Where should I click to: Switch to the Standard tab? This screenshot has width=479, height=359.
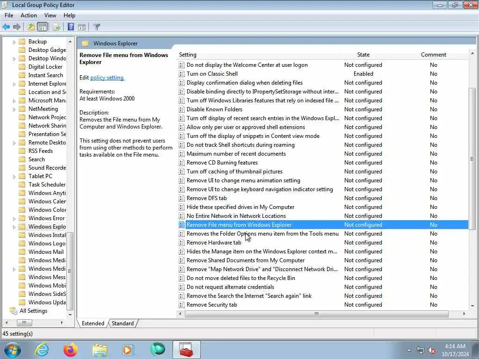[x=123, y=323]
